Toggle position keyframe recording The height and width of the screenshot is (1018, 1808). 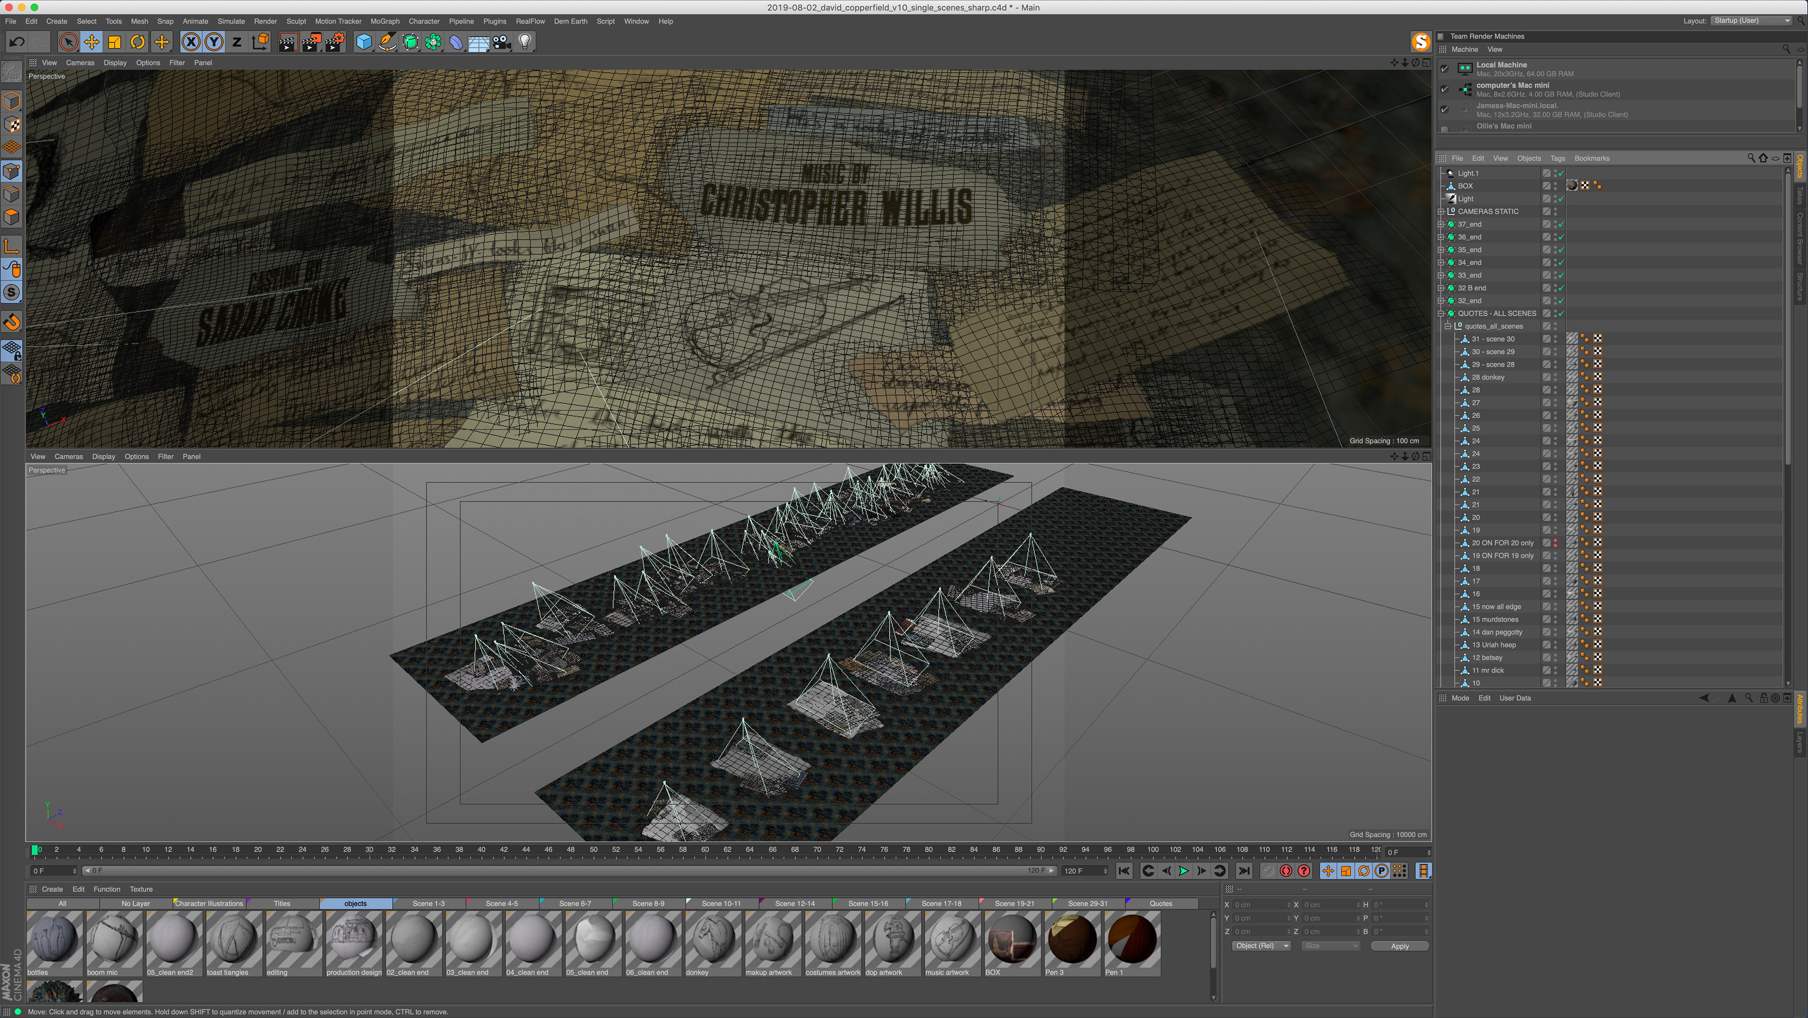point(1328,871)
